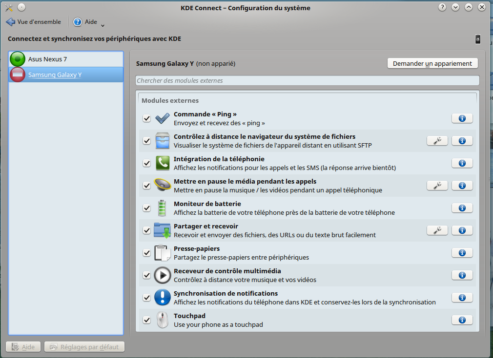Toggle the Receveur de contrôle multimédia checkbox
Image resolution: width=493 pixels, height=358 pixels.
click(146, 275)
